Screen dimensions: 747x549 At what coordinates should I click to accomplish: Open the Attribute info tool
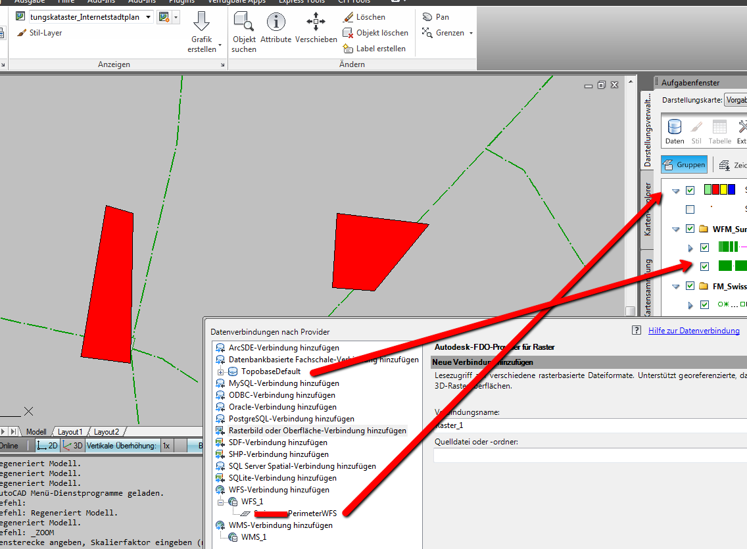click(276, 28)
